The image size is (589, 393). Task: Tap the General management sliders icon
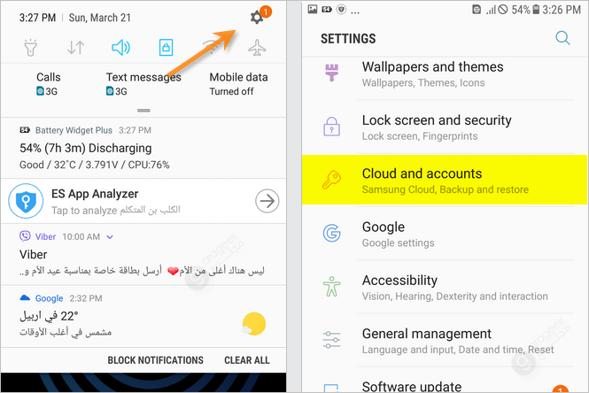coord(331,340)
